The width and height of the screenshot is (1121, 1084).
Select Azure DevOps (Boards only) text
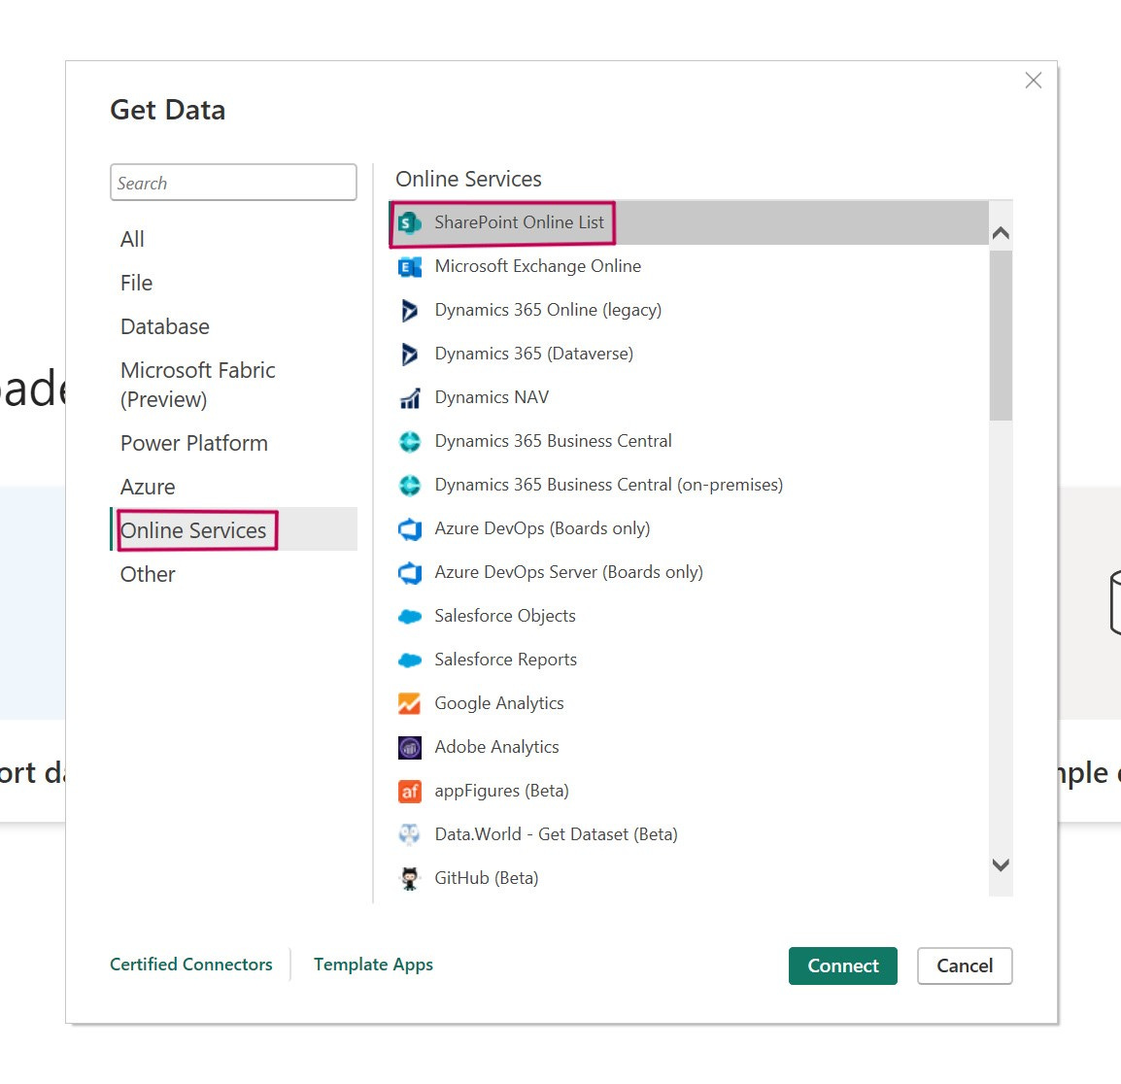[543, 528]
